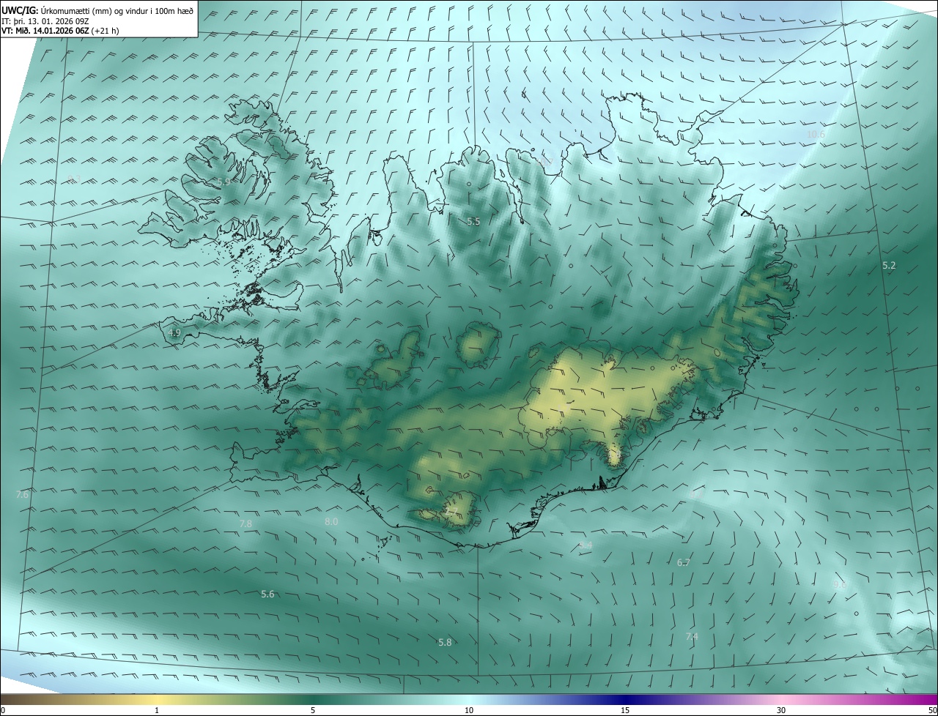Click the 7.4 value label in southern sea

click(692, 637)
